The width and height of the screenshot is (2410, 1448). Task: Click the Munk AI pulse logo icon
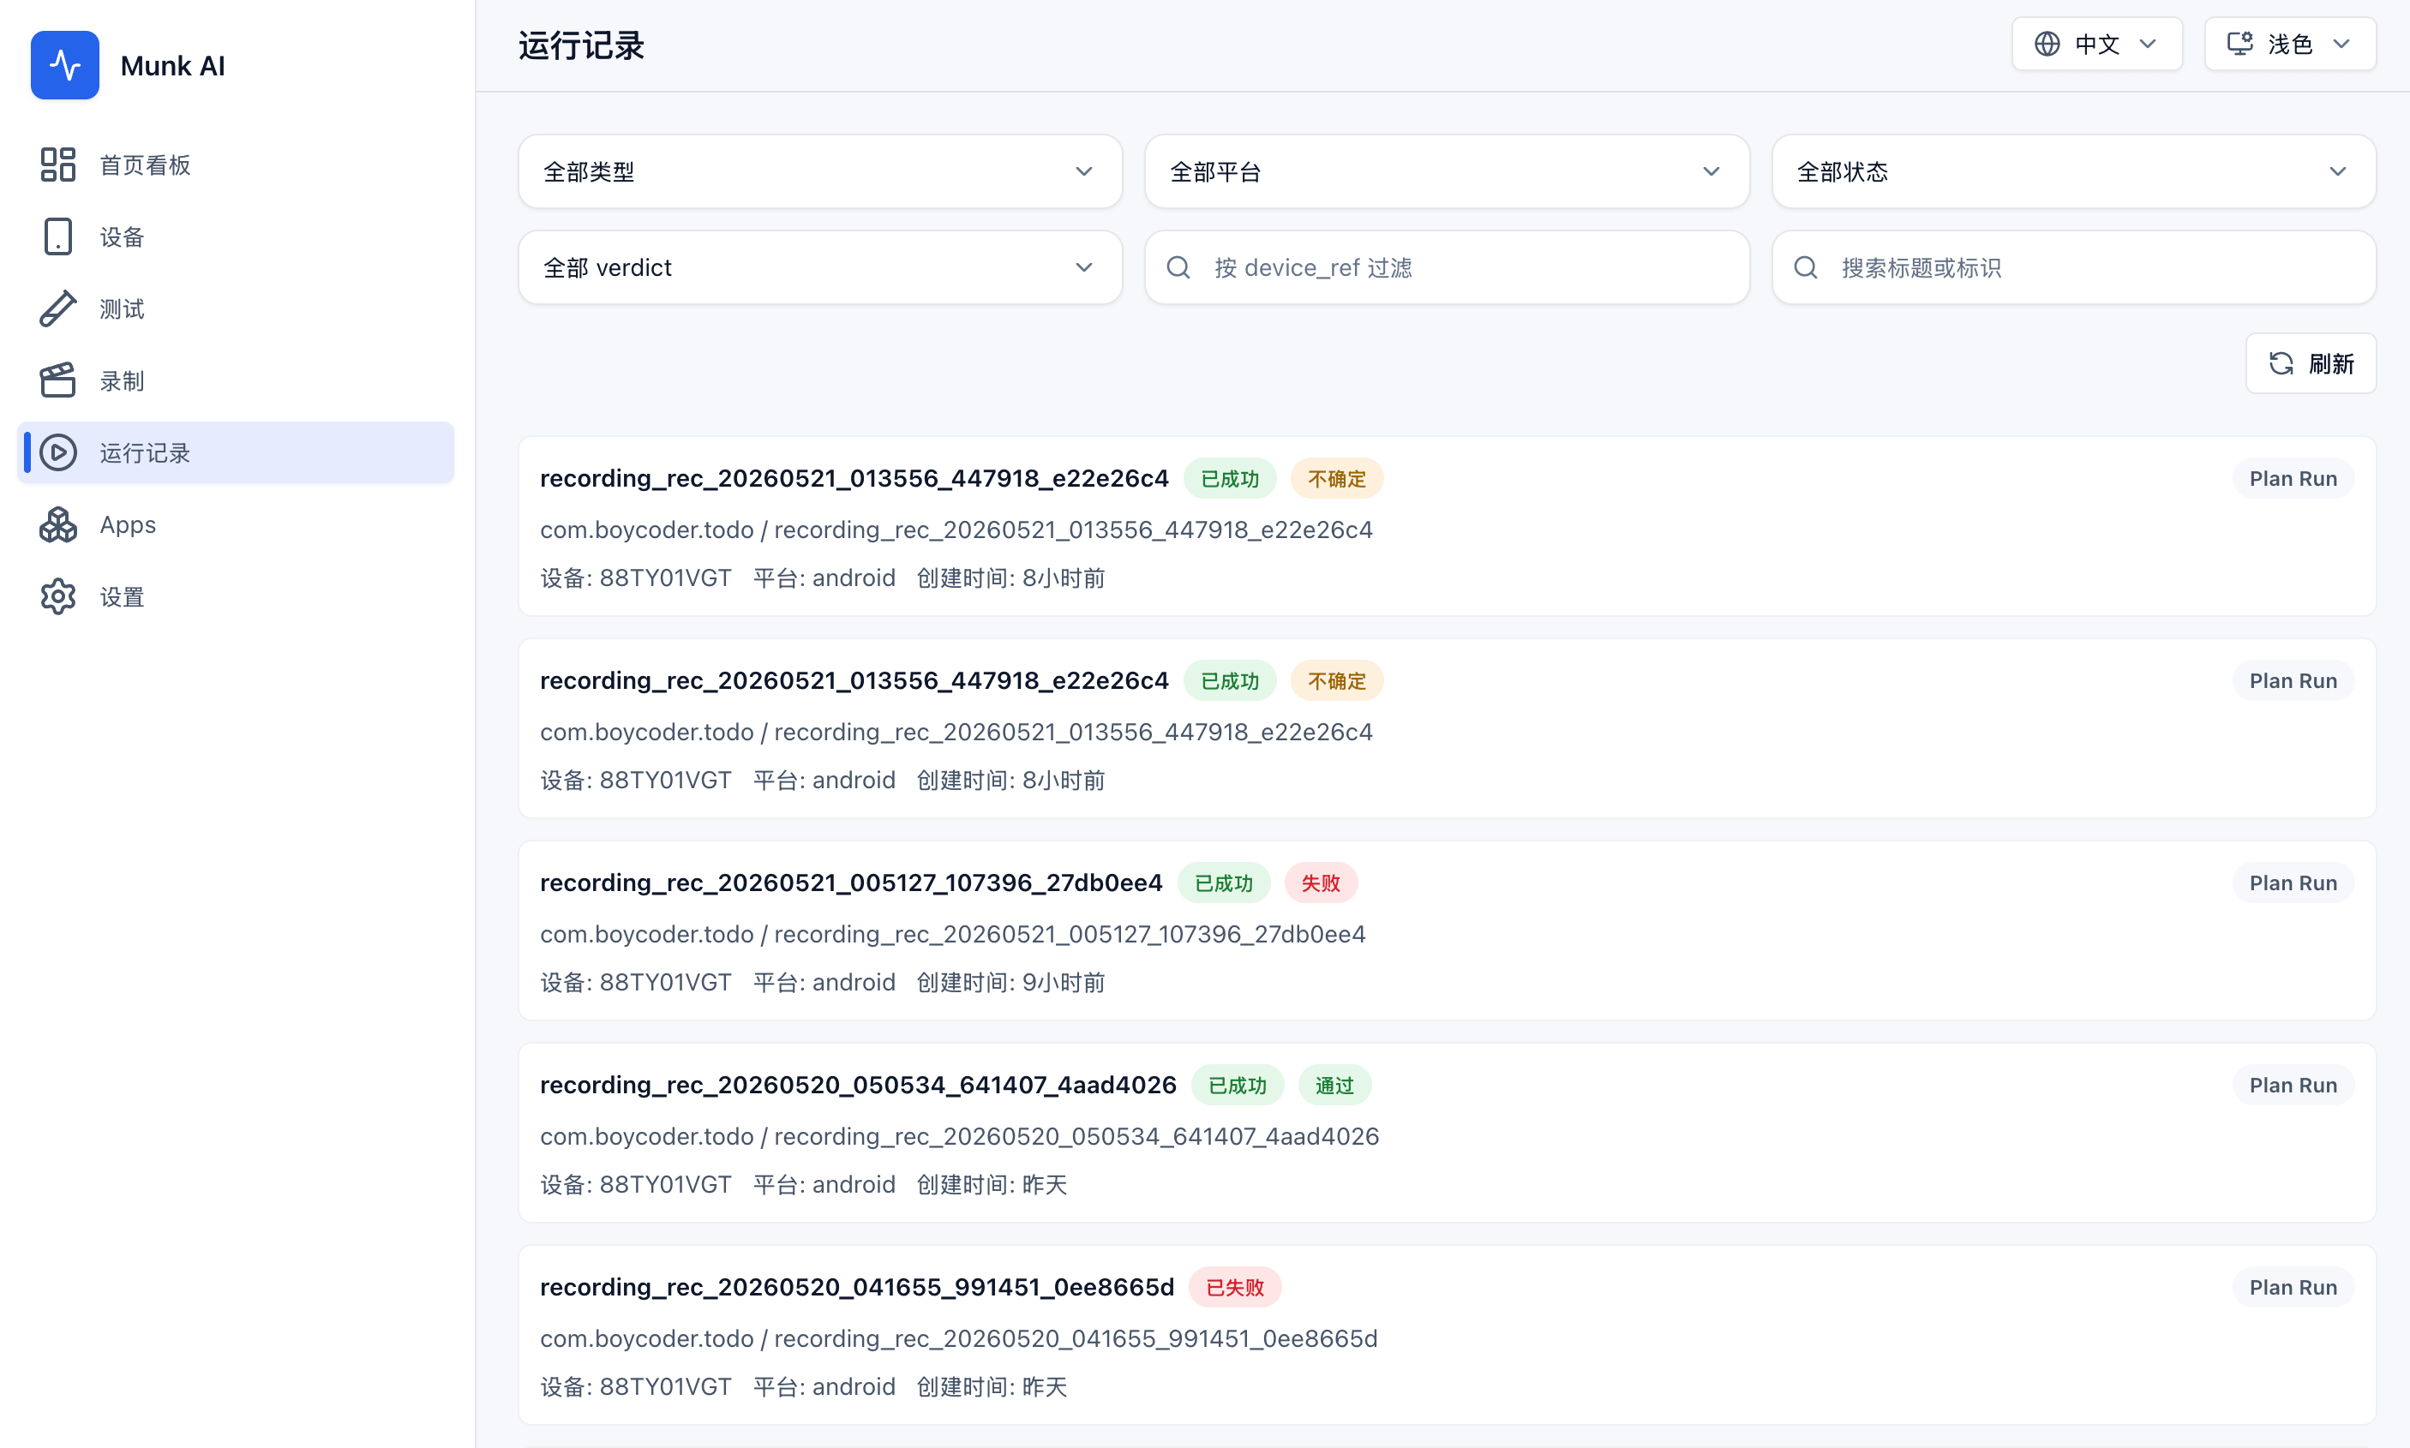click(64, 65)
